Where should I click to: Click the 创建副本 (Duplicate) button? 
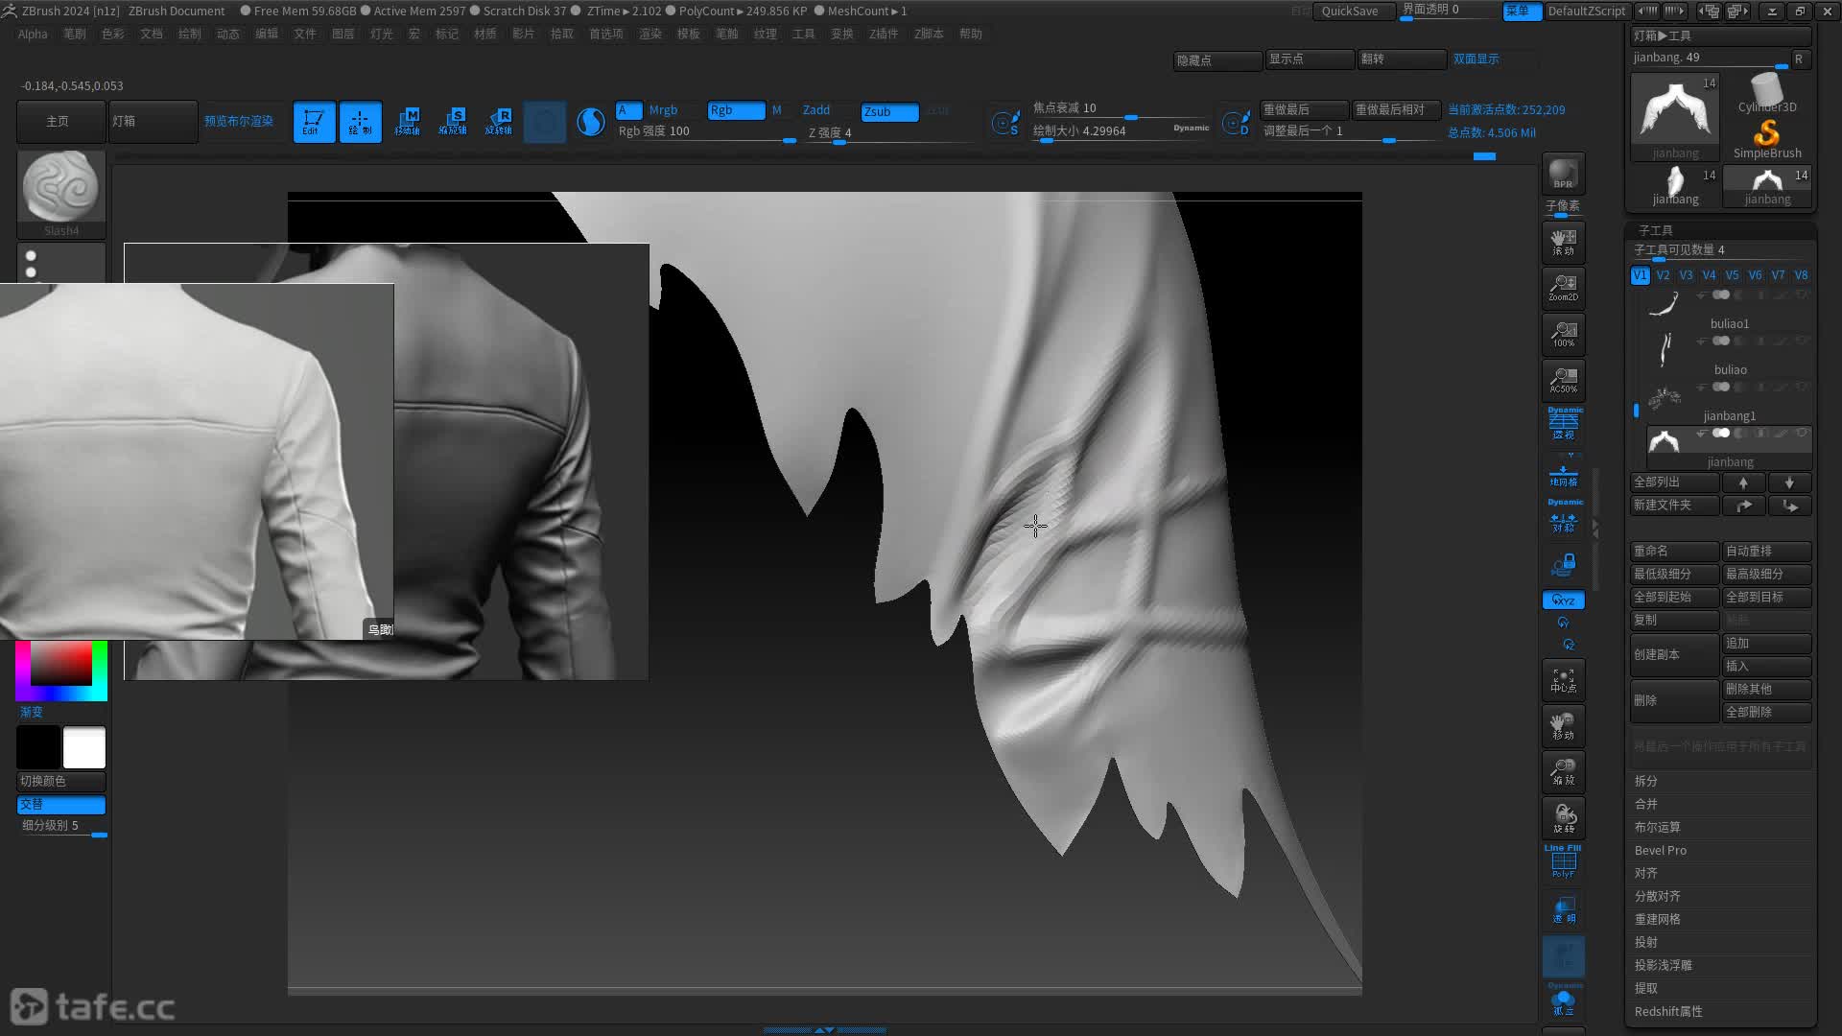1674,654
